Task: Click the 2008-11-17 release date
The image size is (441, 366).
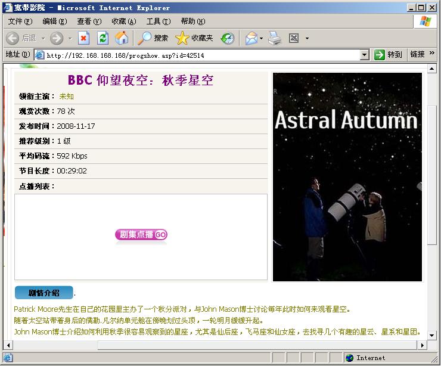Action: [x=76, y=126]
